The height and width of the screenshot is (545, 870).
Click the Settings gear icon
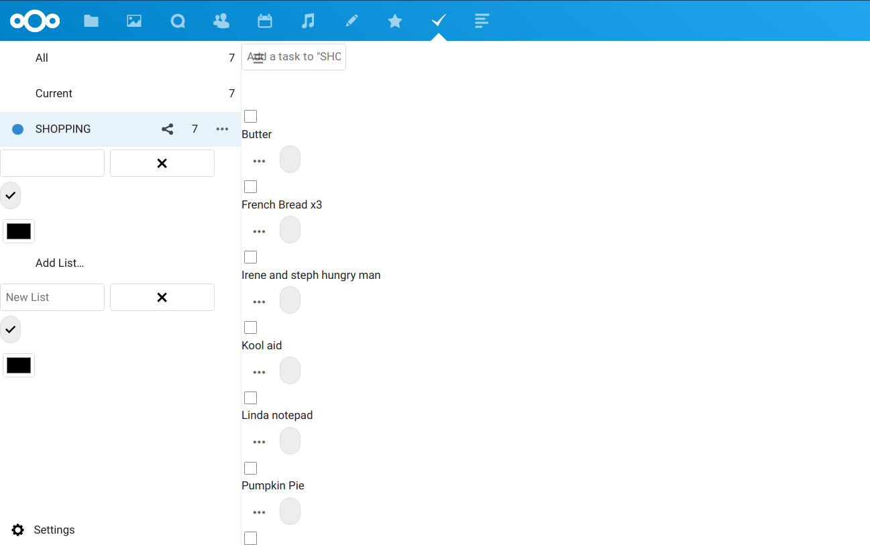click(x=18, y=530)
